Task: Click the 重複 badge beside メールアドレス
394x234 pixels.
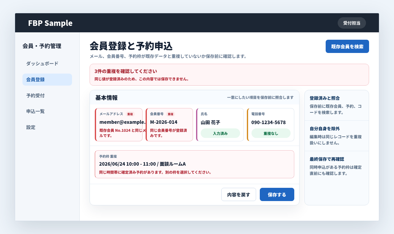Action: (x=130, y=114)
